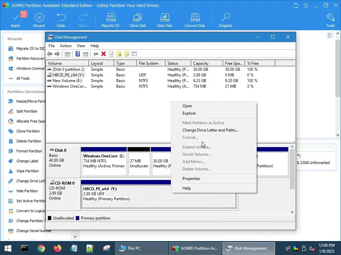
Task: Click the checklist settings toolbar icon
Action: pyautogui.click(x=134, y=54)
